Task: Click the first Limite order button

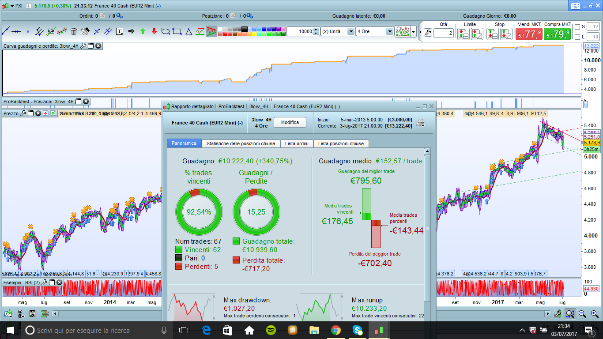Action: point(463,34)
